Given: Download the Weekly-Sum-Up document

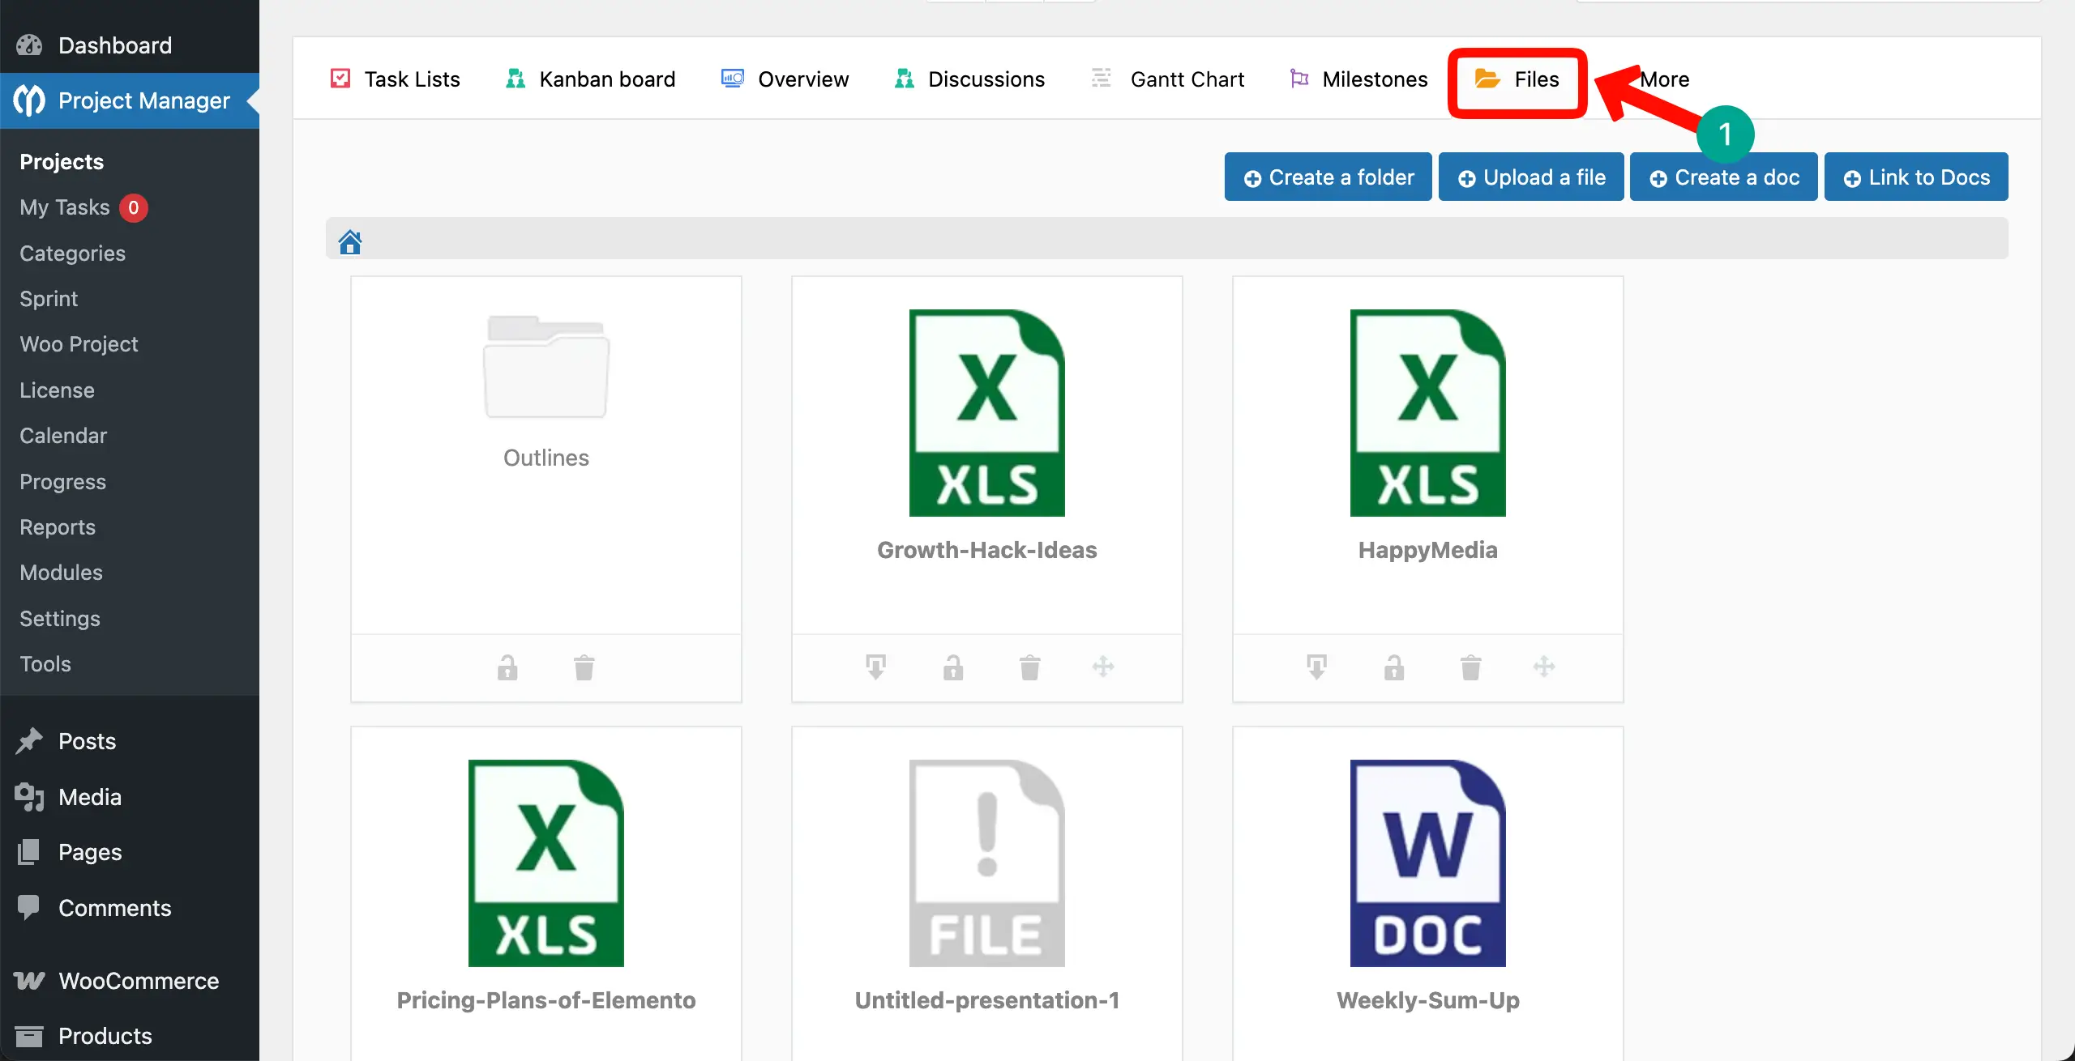Looking at the screenshot, I should point(1316,1057).
